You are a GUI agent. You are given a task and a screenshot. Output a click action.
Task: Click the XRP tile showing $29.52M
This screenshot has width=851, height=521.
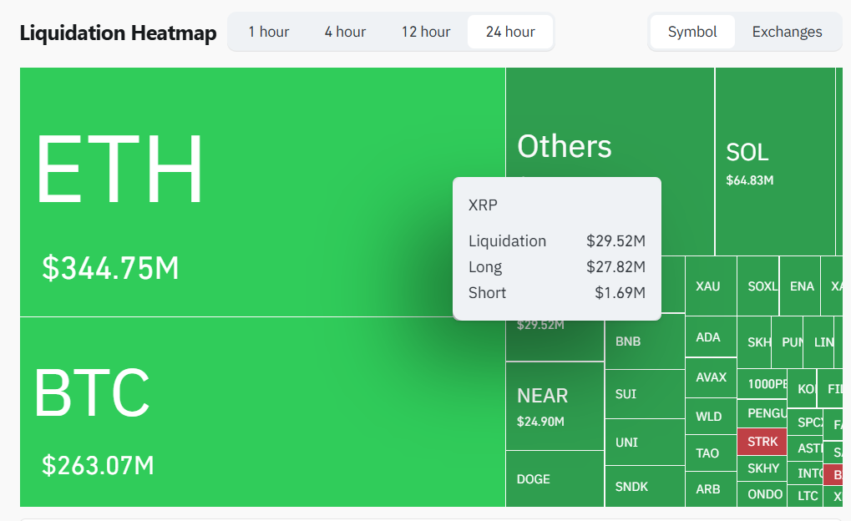click(555, 341)
